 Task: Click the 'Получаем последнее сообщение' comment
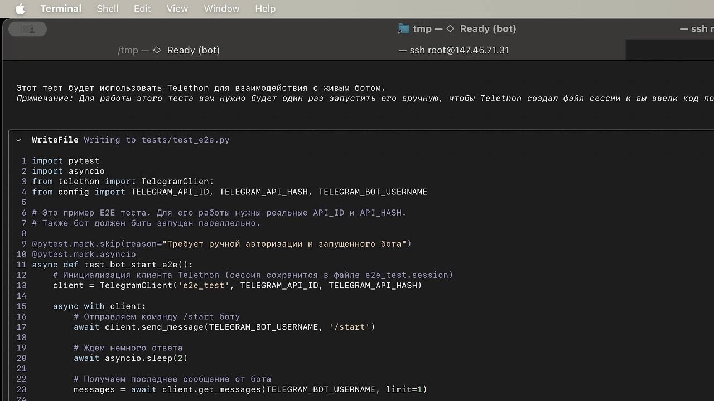pyautogui.click(x=172, y=379)
